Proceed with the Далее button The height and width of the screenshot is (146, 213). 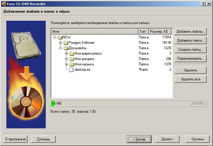[167, 139]
